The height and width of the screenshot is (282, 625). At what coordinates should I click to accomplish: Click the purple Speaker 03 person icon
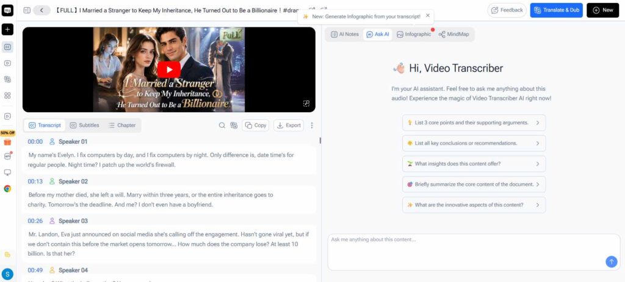52,220
